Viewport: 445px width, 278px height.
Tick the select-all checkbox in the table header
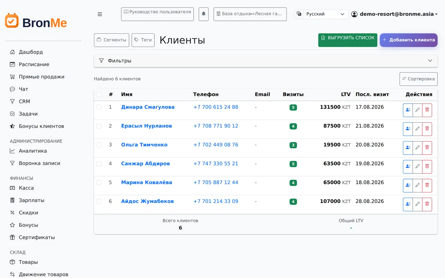pos(99,95)
